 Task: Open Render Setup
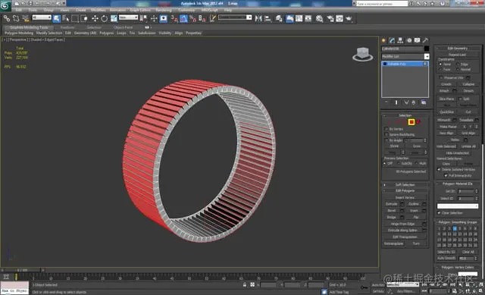[x=330, y=18]
